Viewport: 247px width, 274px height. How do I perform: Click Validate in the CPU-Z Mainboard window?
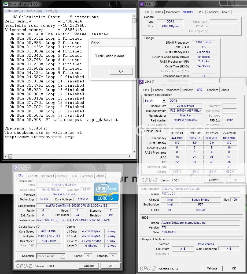point(212,268)
